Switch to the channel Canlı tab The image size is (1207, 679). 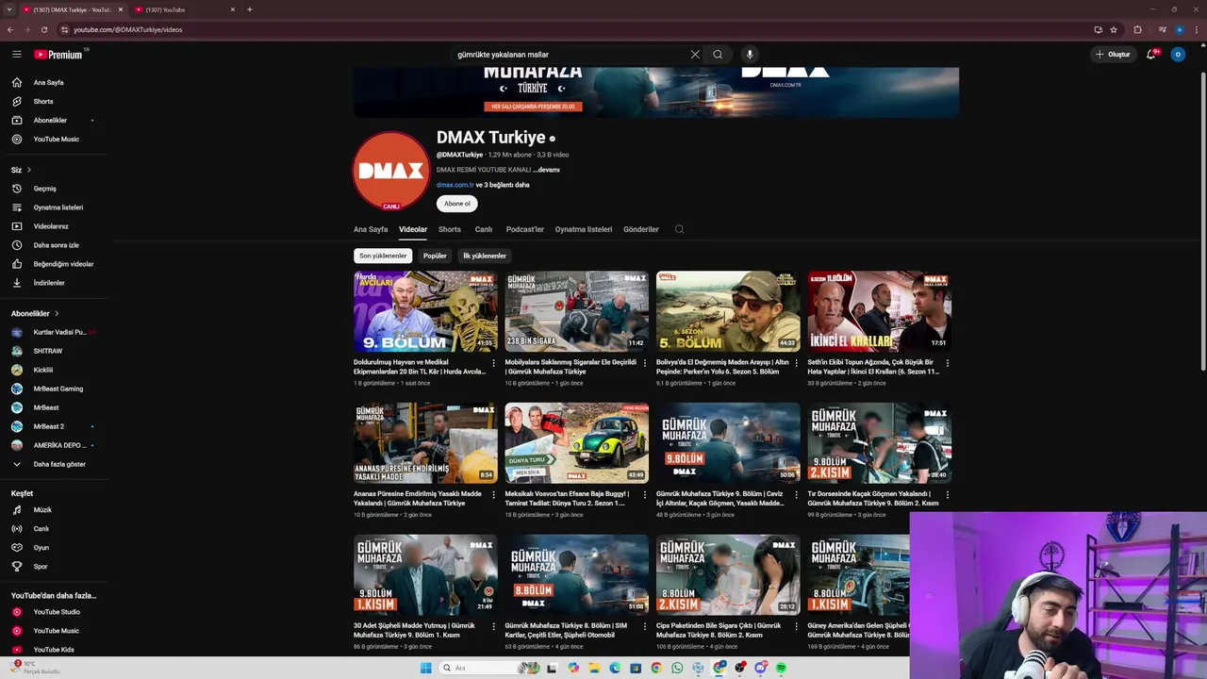484,229
